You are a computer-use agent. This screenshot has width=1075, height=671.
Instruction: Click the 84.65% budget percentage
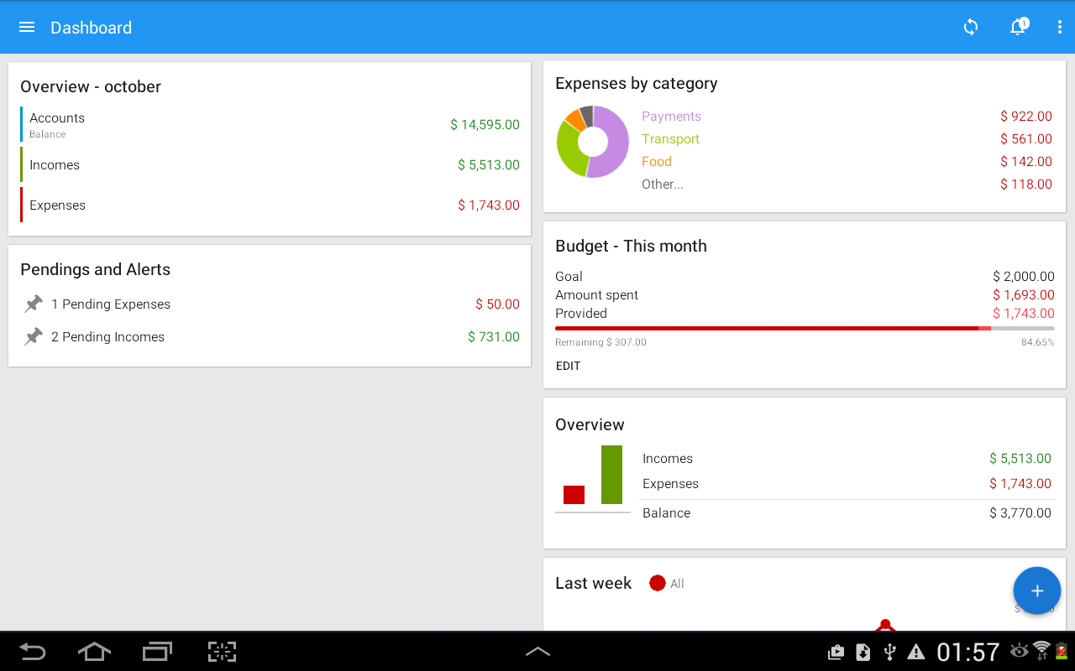pyautogui.click(x=1038, y=342)
